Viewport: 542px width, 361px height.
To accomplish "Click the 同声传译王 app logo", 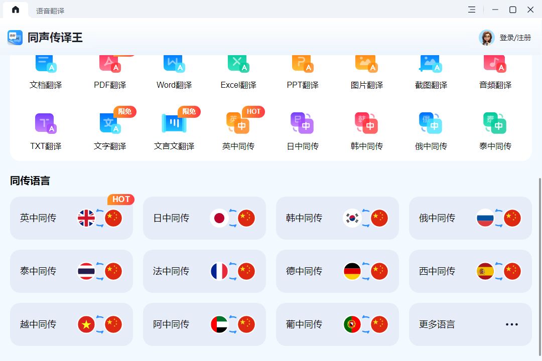I will tap(15, 37).
